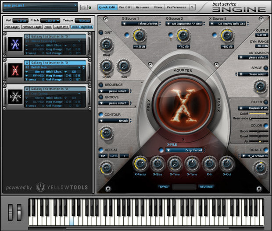Image resolution: width=272 pixels, height=231 pixels.
Task: Switch to the Pro Edit tab
Action: (125, 7)
